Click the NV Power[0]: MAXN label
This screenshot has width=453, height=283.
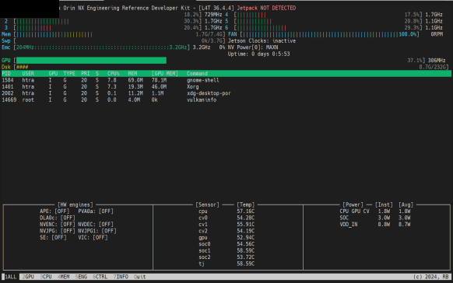(x=253, y=47)
